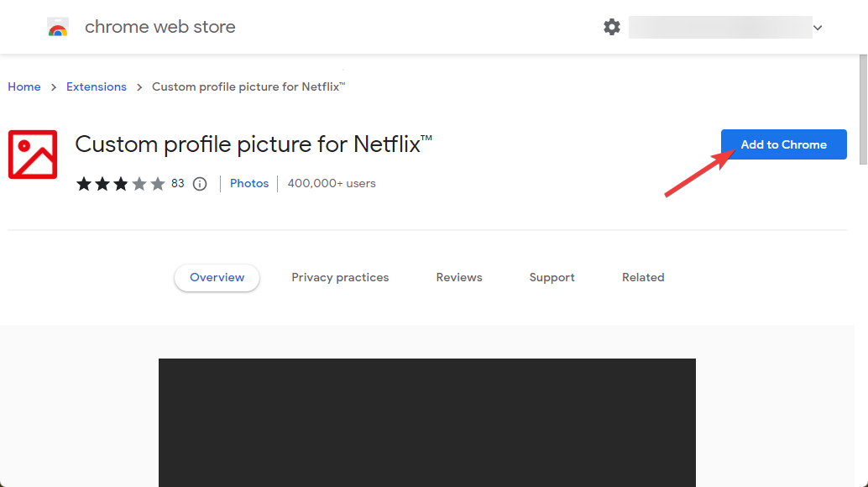
Task: Open the Related tab
Action: (643, 278)
